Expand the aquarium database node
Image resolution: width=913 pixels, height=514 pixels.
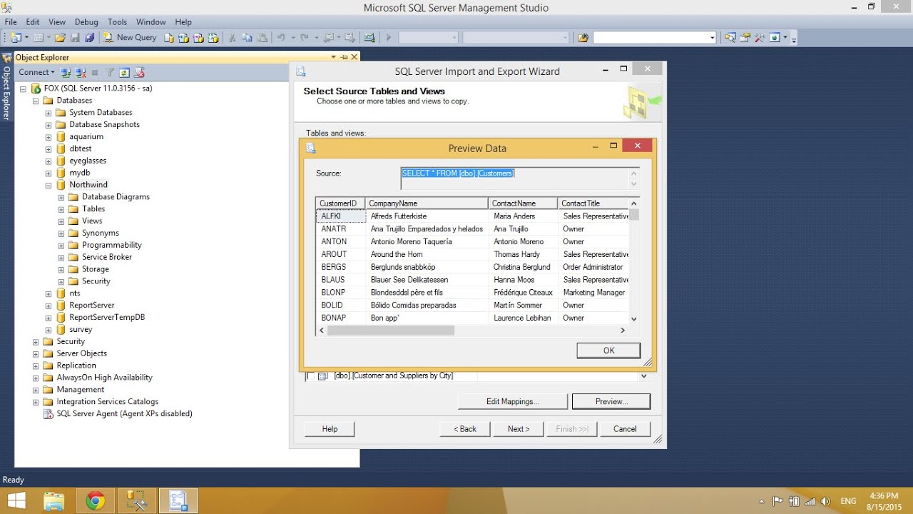pos(49,137)
